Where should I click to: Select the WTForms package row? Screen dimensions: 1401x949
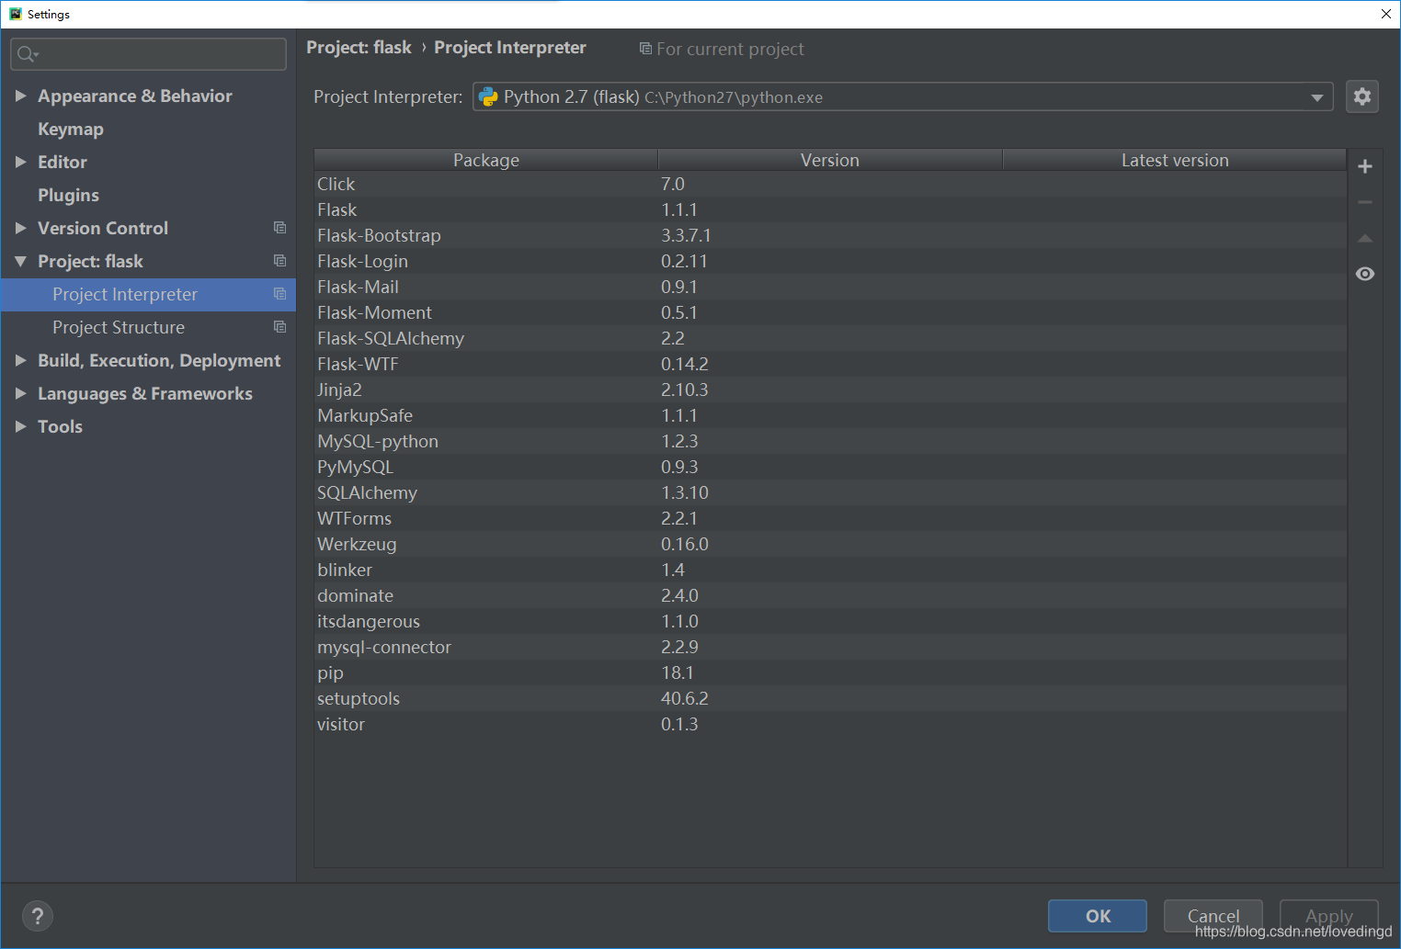pyautogui.click(x=830, y=518)
